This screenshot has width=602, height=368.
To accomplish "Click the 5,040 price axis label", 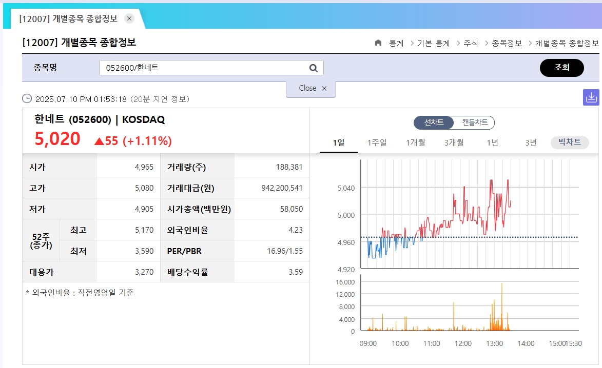I will tap(346, 188).
